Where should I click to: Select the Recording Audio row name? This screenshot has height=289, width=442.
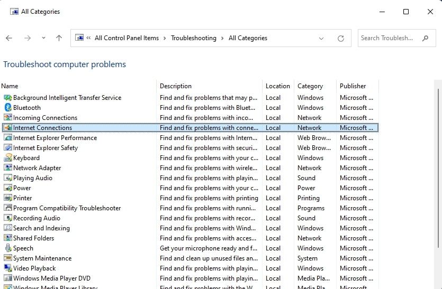click(37, 218)
